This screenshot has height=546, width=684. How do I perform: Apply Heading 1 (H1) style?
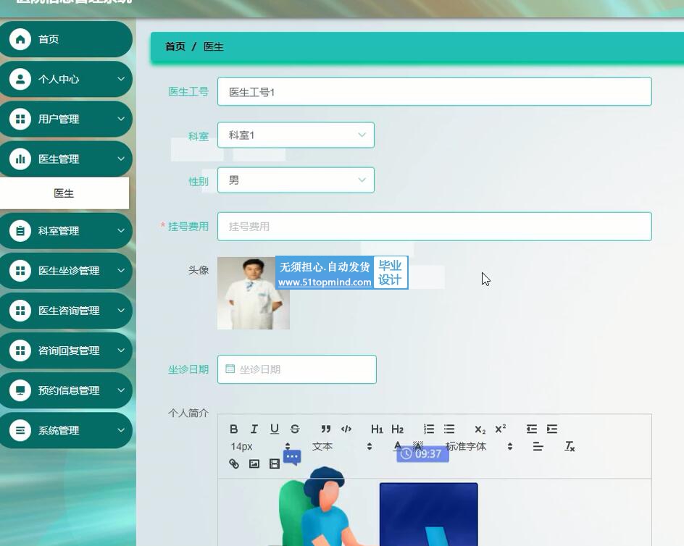click(377, 429)
